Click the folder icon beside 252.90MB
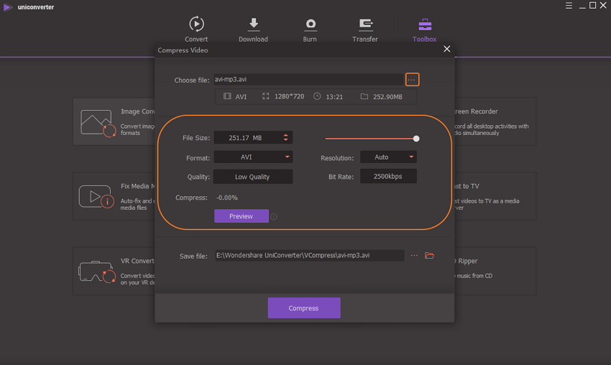The width and height of the screenshot is (611, 365). [x=364, y=96]
